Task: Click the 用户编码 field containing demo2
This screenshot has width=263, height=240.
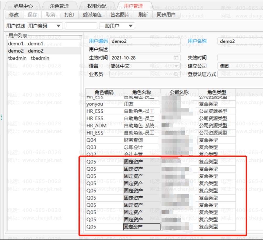Action: [145, 41]
